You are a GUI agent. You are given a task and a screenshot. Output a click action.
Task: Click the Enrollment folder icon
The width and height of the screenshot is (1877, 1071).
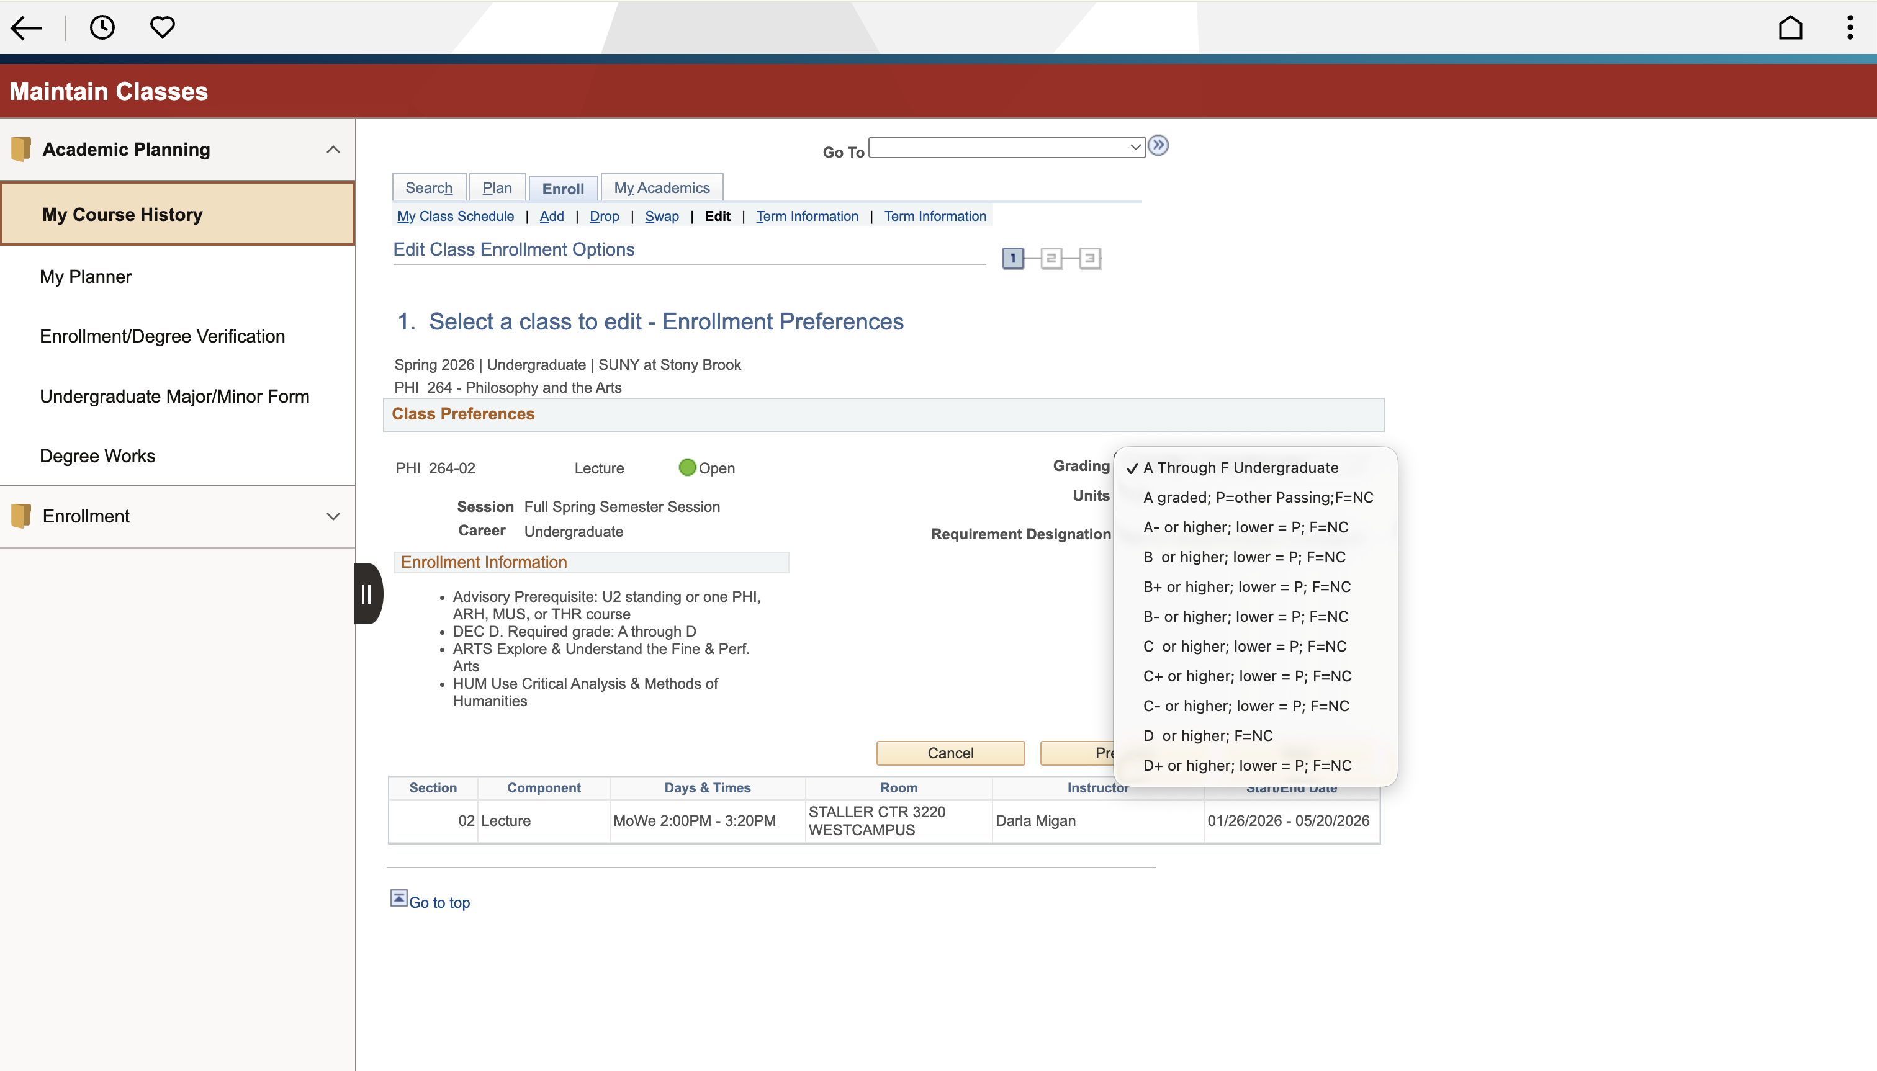pos(21,516)
